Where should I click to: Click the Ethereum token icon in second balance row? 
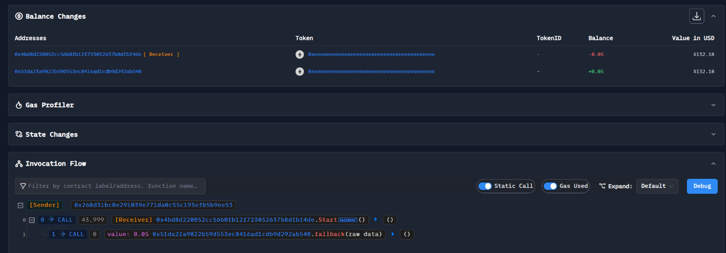300,71
